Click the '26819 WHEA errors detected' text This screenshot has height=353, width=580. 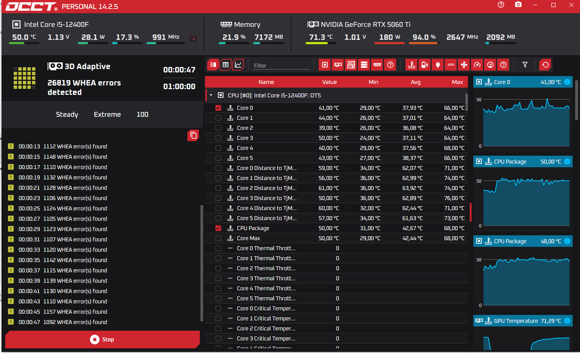coord(84,88)
